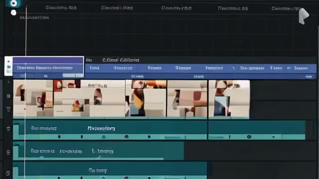Click the small icon left of the title track header text
319x179 pixels.
89,60
